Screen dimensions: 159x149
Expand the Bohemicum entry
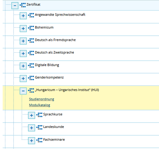23,29
